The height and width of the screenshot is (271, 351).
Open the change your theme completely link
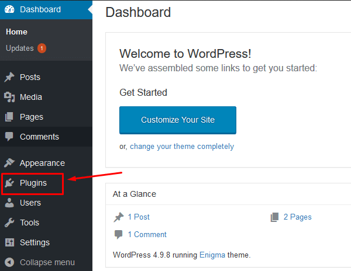coord(182,147)
